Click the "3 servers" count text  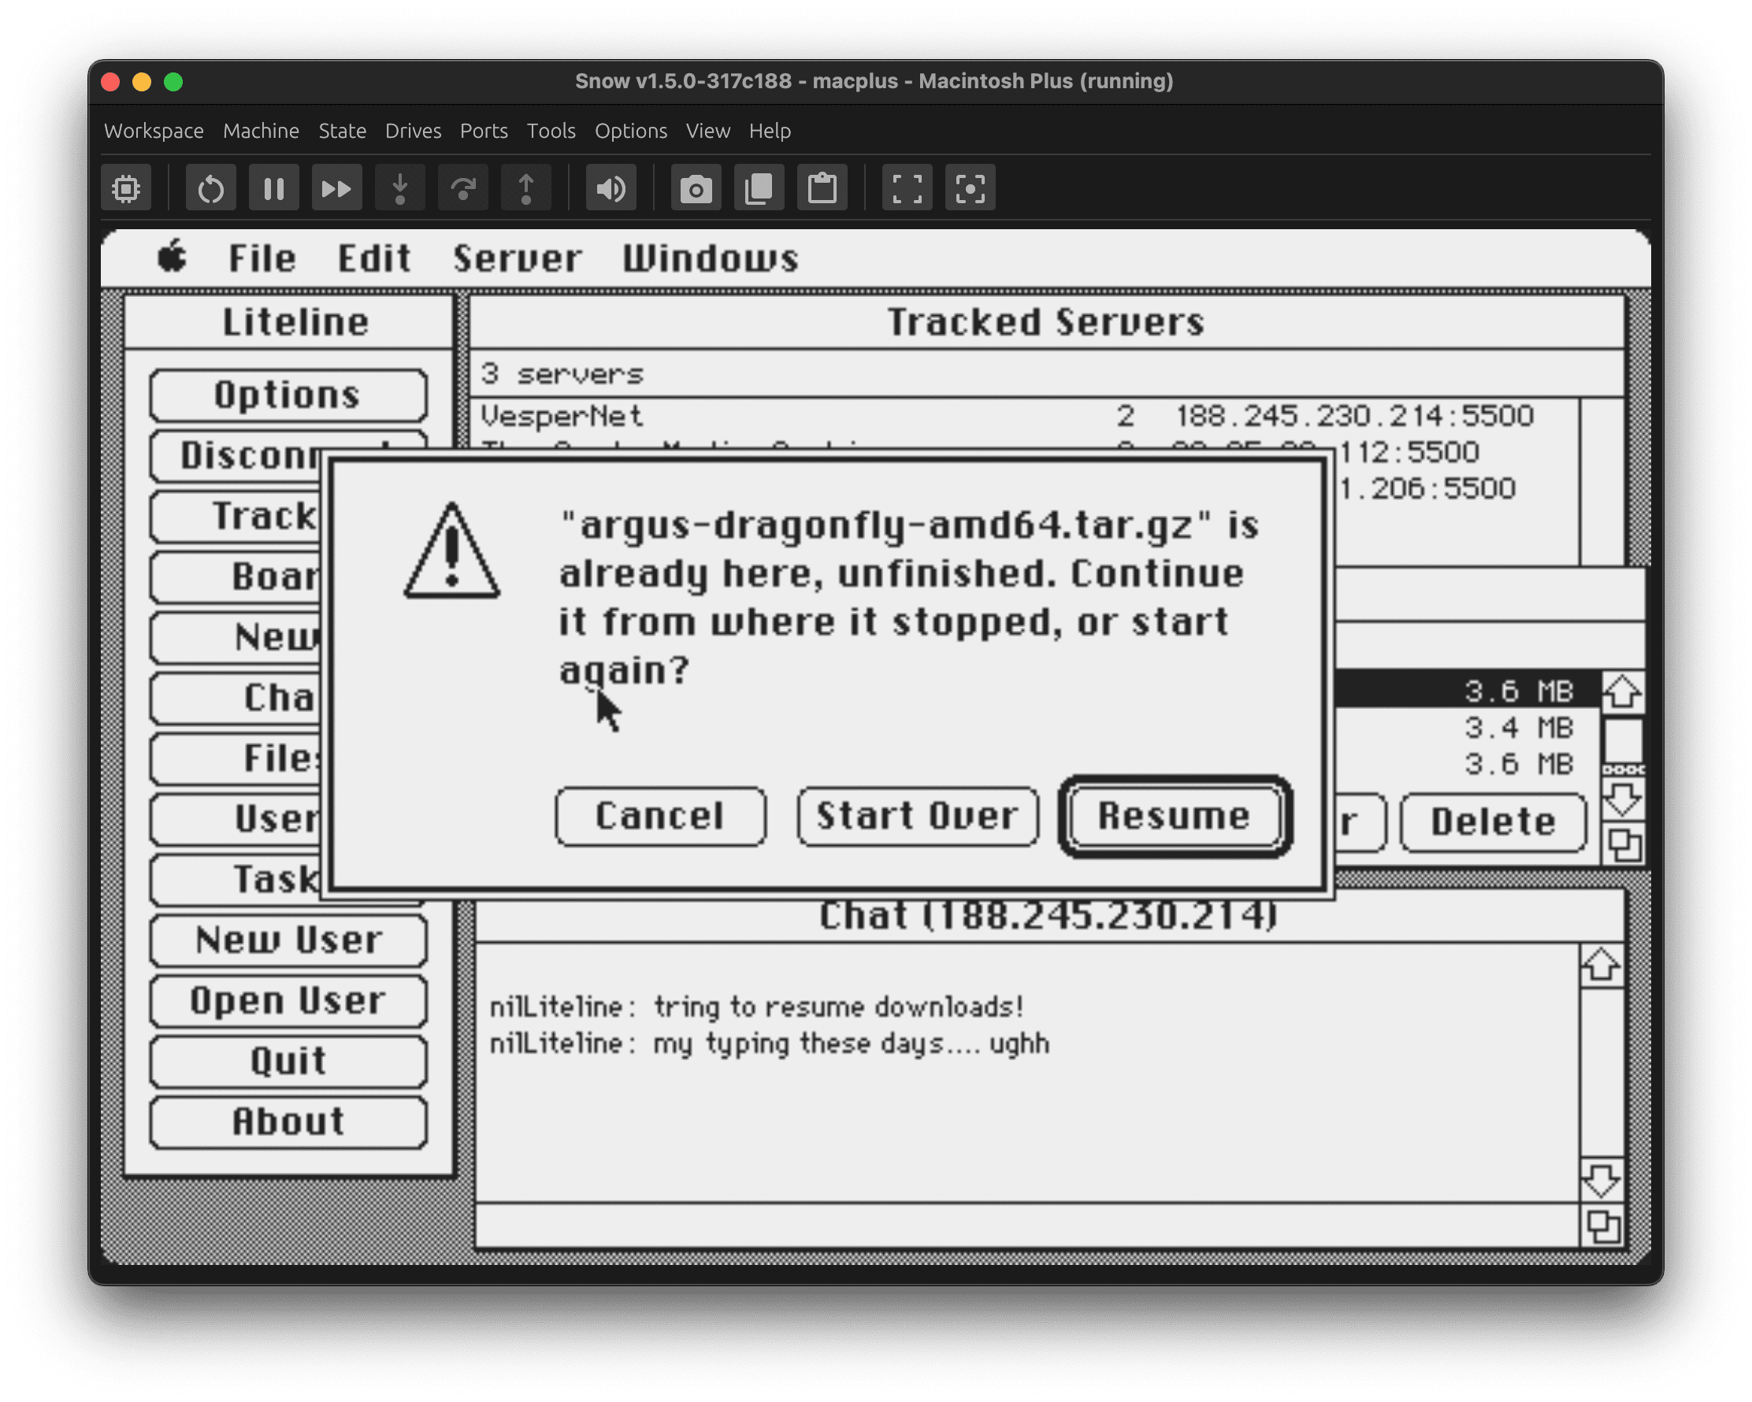[x=562, y=373]
